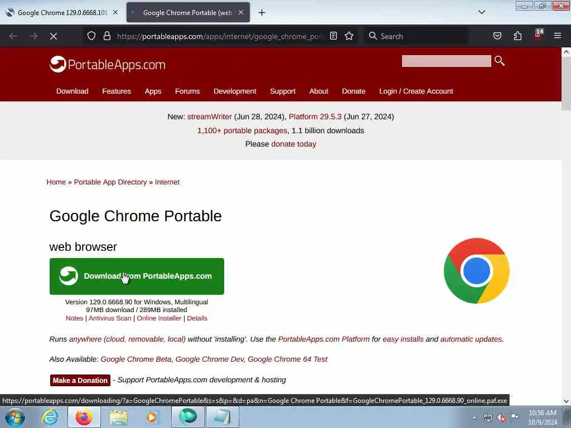Screen dimensions: 571x428
Task: Open the tracking protection shield icon
Action: pyautogui.click(x=91, y=36)
